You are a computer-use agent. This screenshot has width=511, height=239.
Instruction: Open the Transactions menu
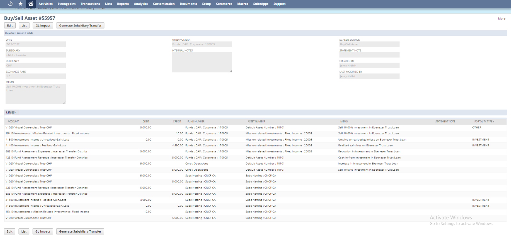pos(90,4)
